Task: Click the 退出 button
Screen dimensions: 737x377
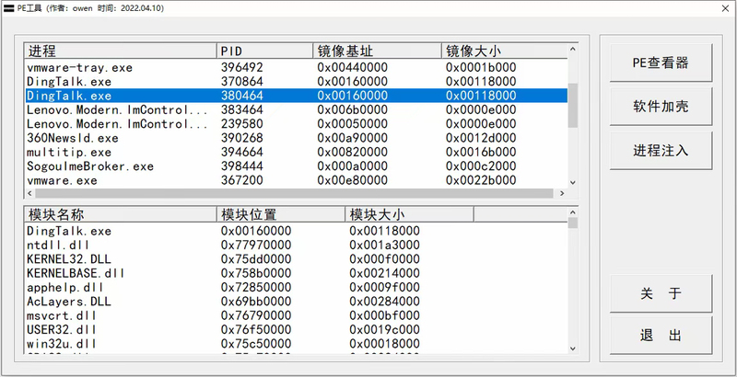Action: [x=661, y=336]
